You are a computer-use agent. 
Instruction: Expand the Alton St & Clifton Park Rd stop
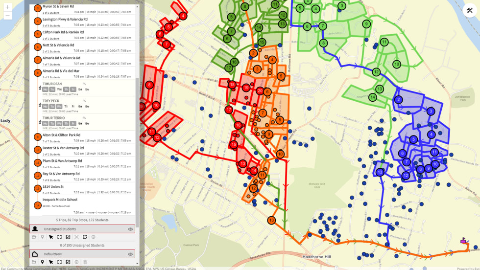(38, 137)
